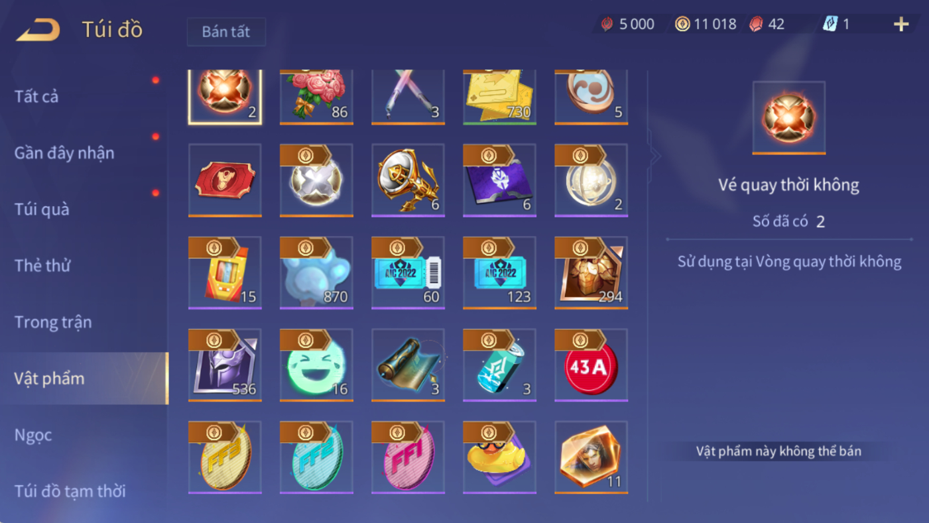
Task: Select the purple helmet item with 536
Action: pos(225,365)
